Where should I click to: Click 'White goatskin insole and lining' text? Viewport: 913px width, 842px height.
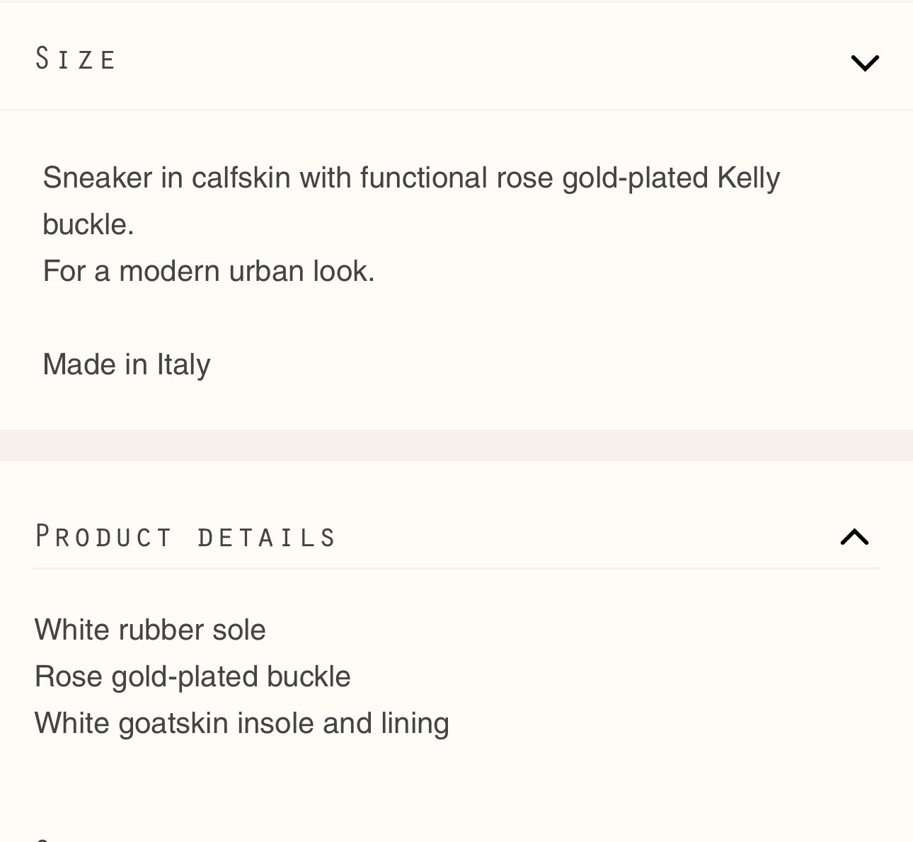tap(242, 724)
